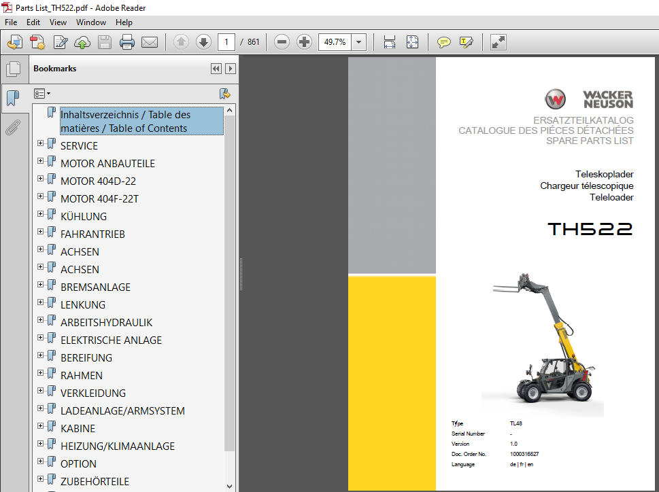Click the bookmarks list scrollbar thumb

click(x=229, y=284)
